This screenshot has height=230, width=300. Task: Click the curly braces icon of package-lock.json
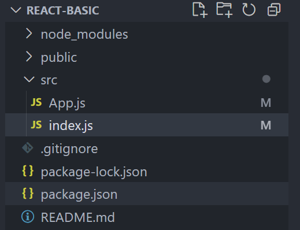(x=28, y=171)
